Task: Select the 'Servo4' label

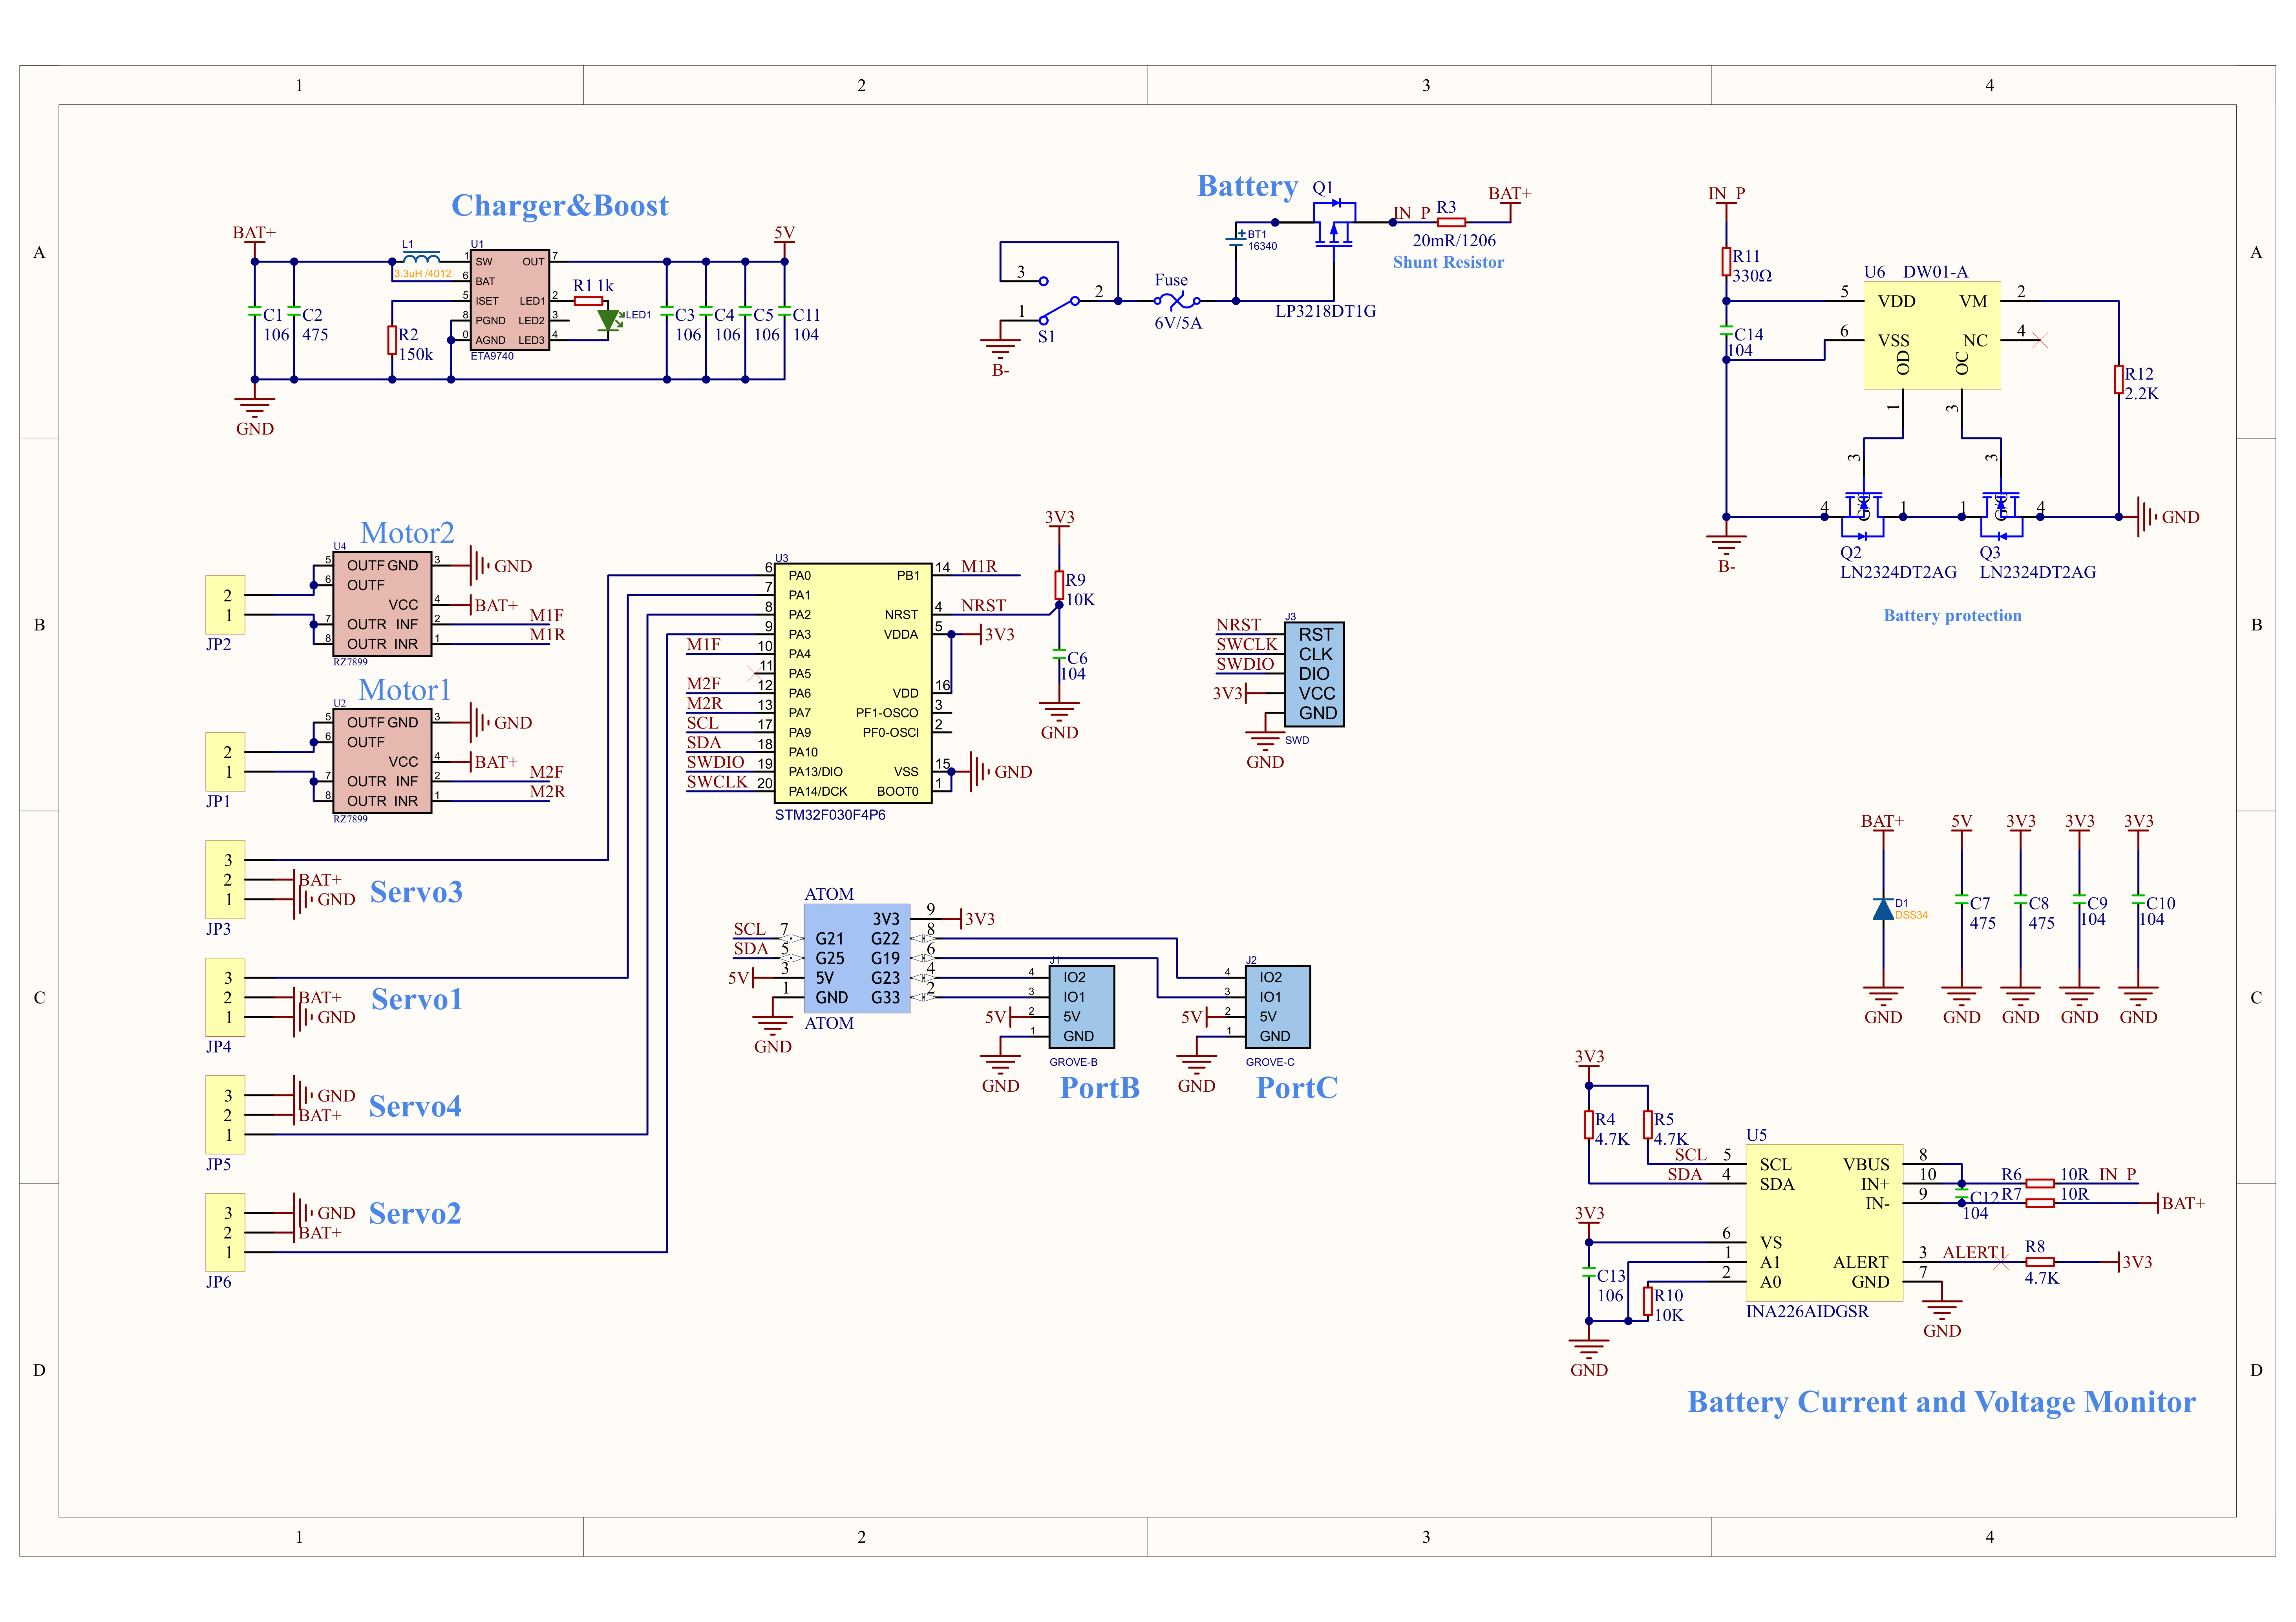Action: click(x=415, y=1106)
